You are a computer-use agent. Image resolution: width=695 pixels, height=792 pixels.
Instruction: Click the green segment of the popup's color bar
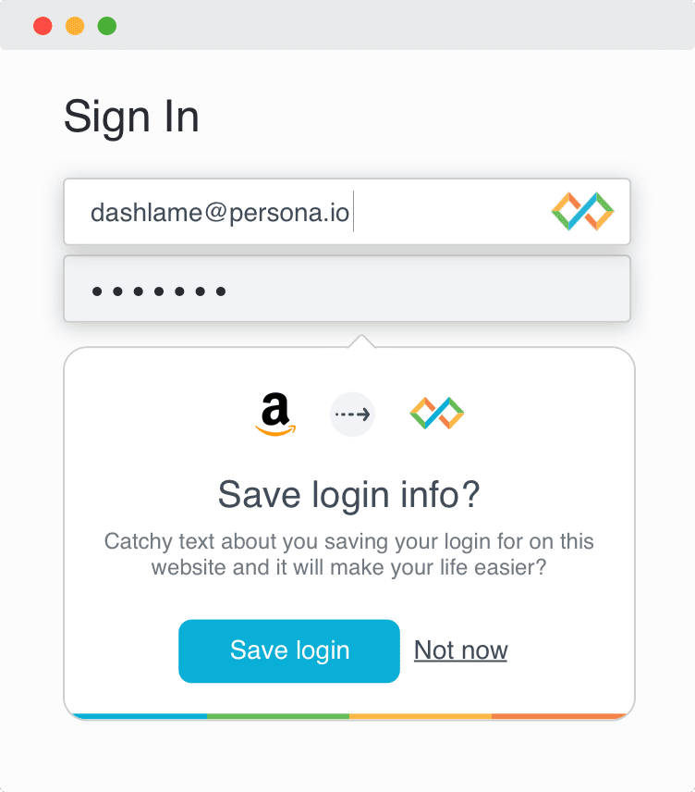point(277,715)
